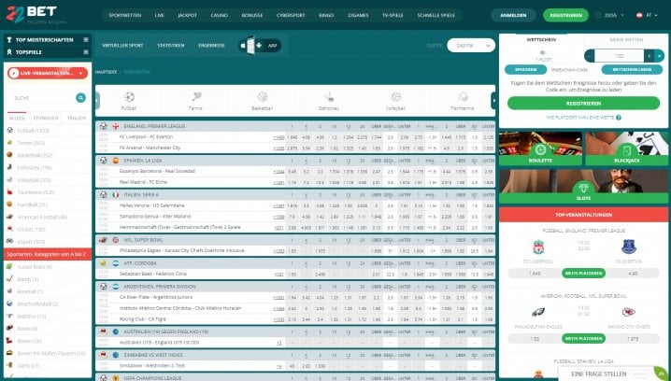
Task: Open Casino in the top menu
Action: click(219, 15)
